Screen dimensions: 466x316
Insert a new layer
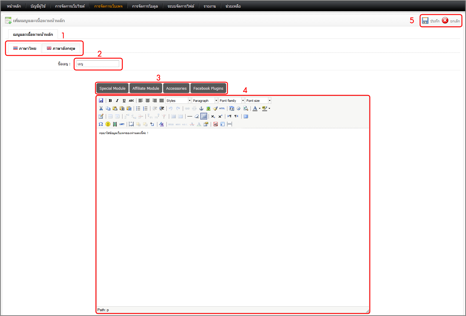[131, 124]
